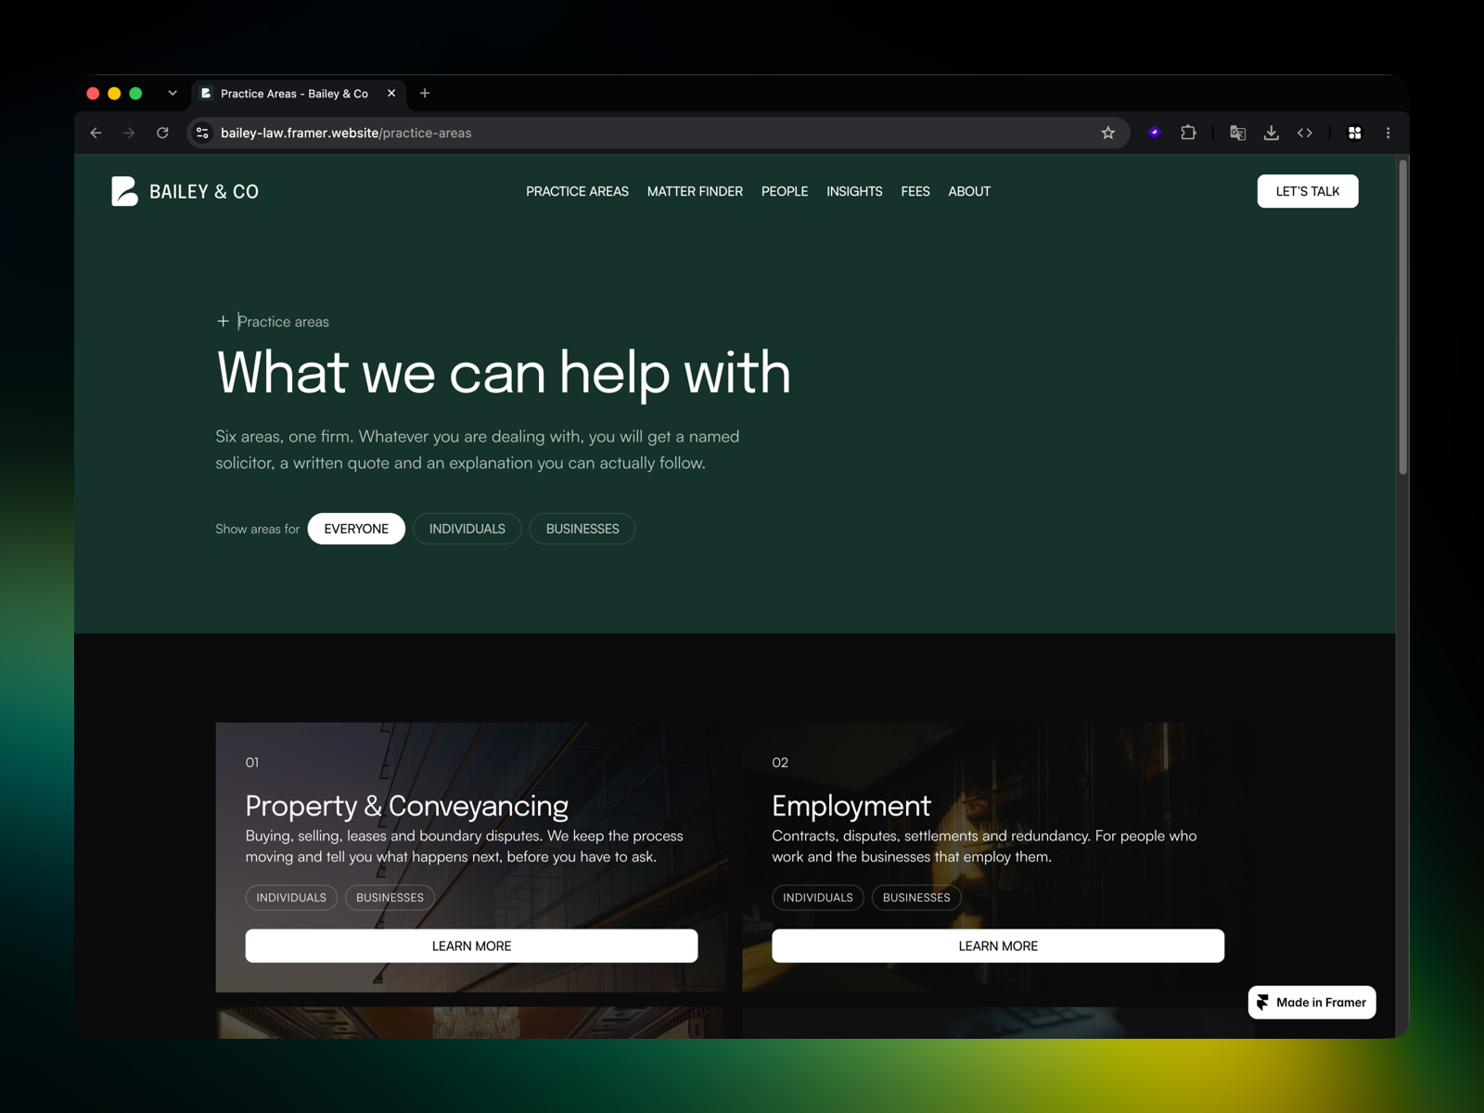Click the four-square grid toolbar icon
This screenshot has width=1484, height=1113.
click(x=1354, y=133)
